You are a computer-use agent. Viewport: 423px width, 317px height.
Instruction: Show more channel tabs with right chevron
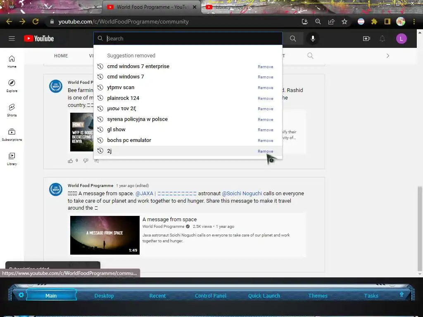[x=387, y=56]
